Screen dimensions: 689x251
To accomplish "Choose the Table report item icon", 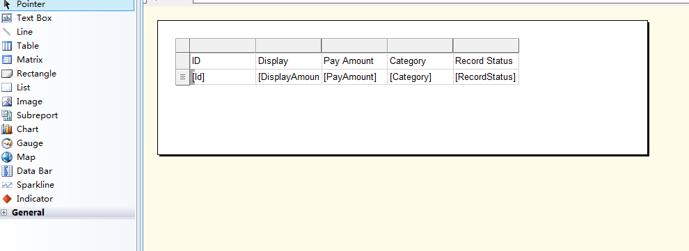I will [7, 46].
